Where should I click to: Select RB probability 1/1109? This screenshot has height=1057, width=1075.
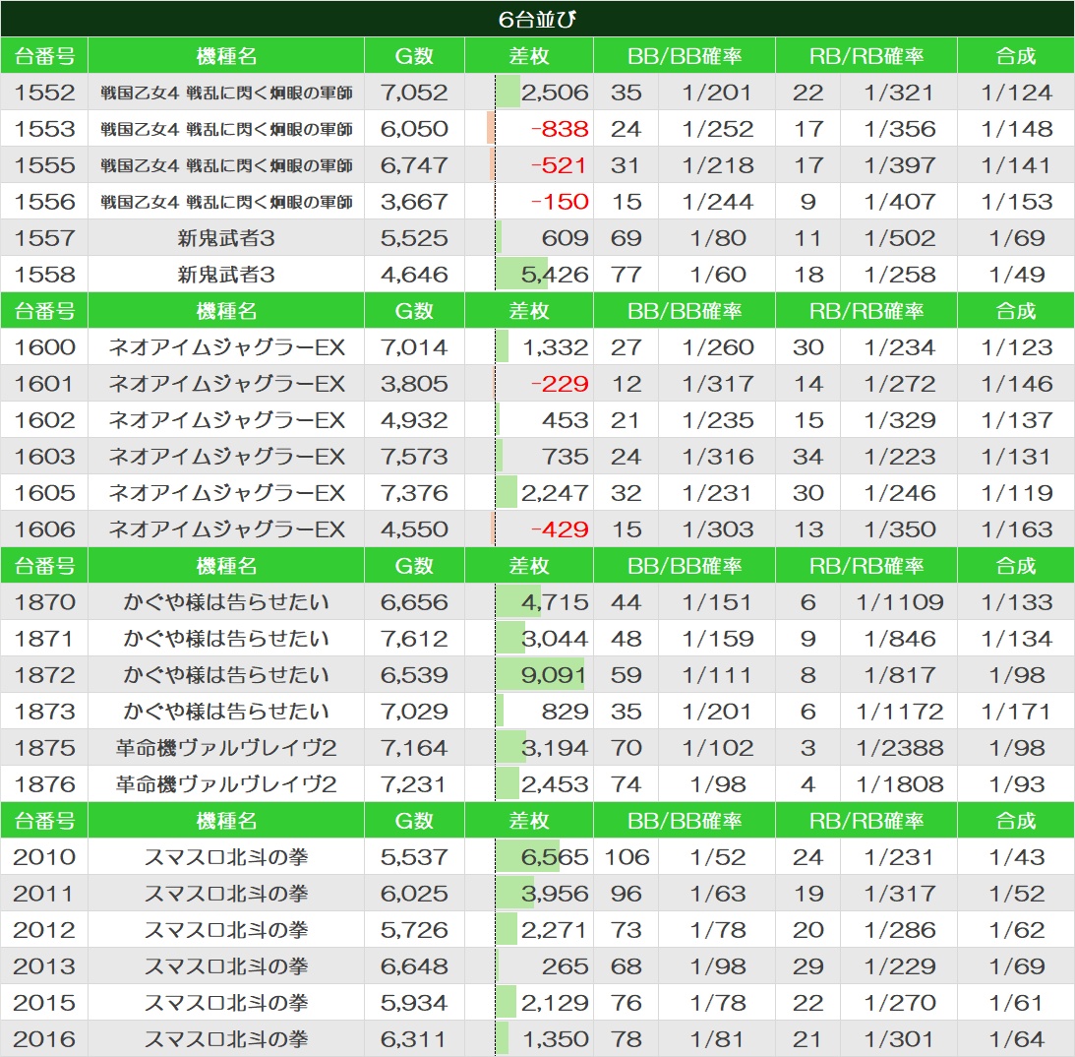coord(900,602)
